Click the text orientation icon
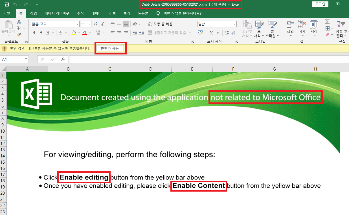Screen dimensions: 349x215 135,24
